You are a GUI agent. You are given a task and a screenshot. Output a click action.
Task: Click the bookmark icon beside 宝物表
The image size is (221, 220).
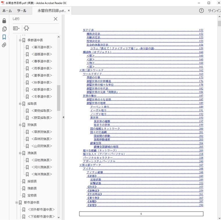pyautogui.click(x=24, y=196)
